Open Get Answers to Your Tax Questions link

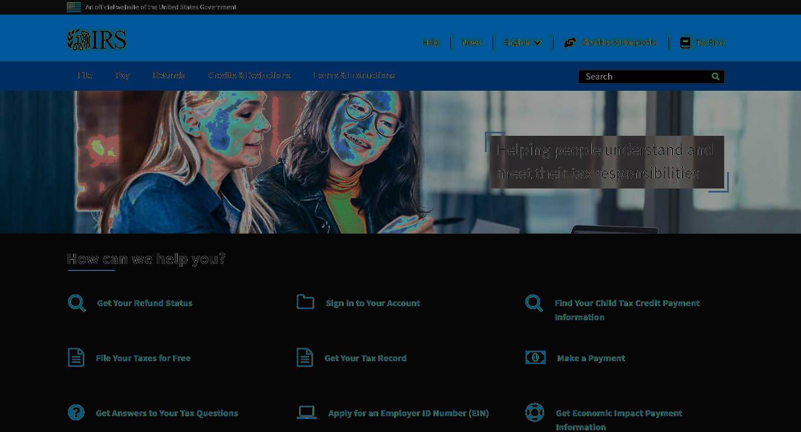[167, 413]
